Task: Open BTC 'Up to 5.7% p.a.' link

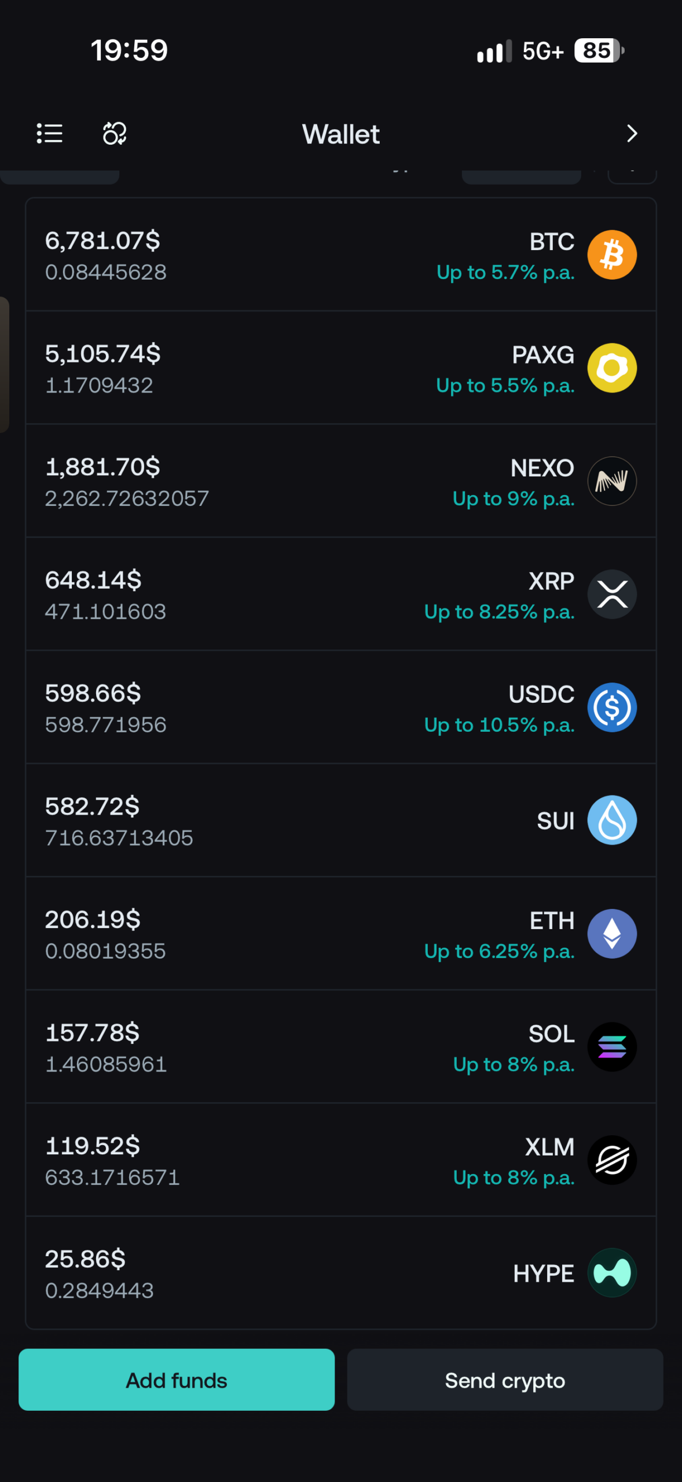Action: 505,273
